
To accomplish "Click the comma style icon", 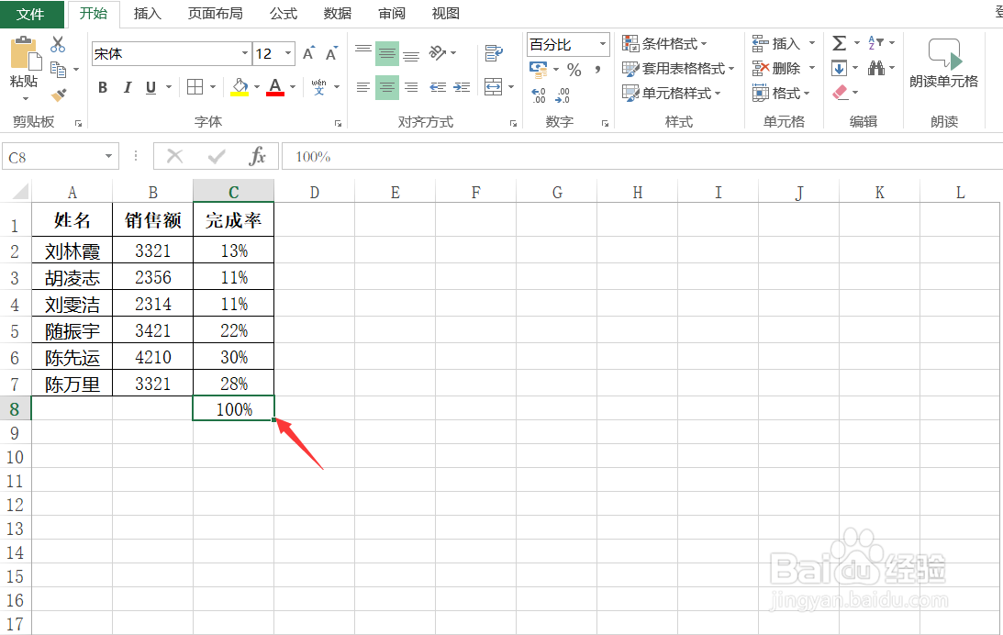I will (x=598, y=70).
